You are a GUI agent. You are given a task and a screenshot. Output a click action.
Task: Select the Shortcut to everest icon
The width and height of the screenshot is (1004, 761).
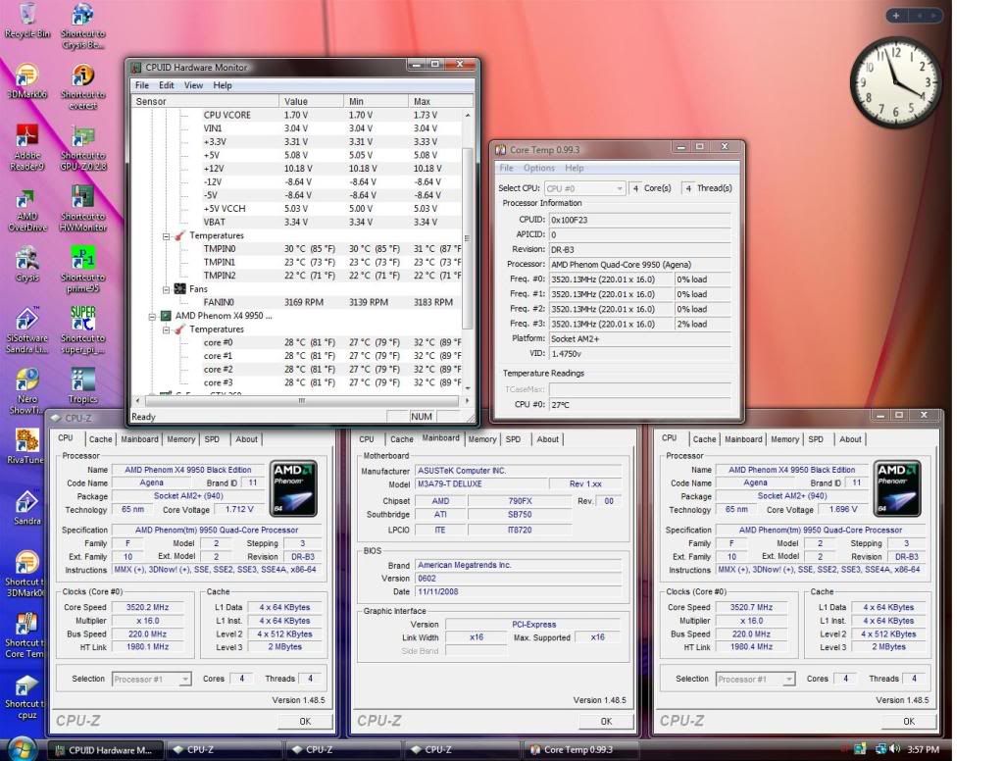pos(83,86)
